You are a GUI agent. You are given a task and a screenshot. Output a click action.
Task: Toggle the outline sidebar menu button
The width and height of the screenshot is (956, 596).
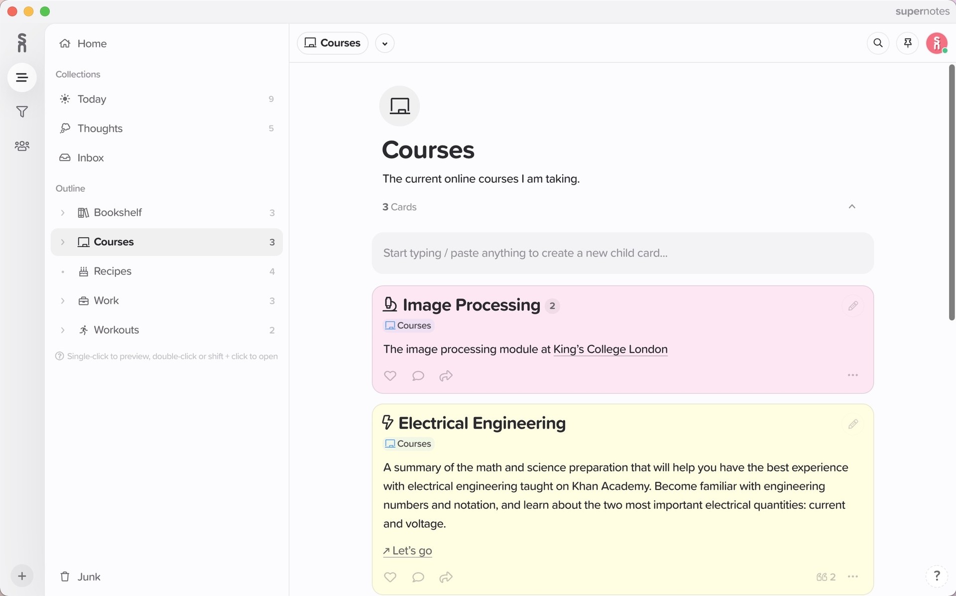(x=22, y=77)
